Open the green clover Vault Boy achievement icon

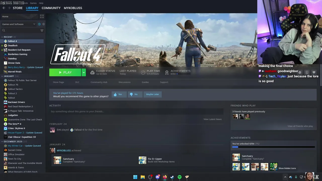click(x=274, y=167)
